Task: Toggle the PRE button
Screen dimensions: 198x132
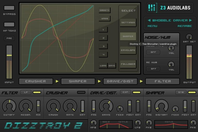Action: (9, 38)
